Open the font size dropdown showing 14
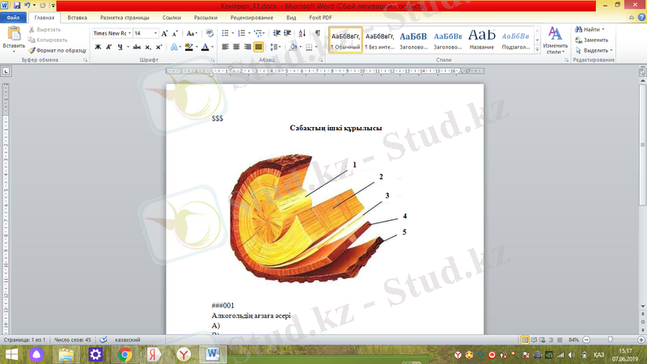 point(155,33)
